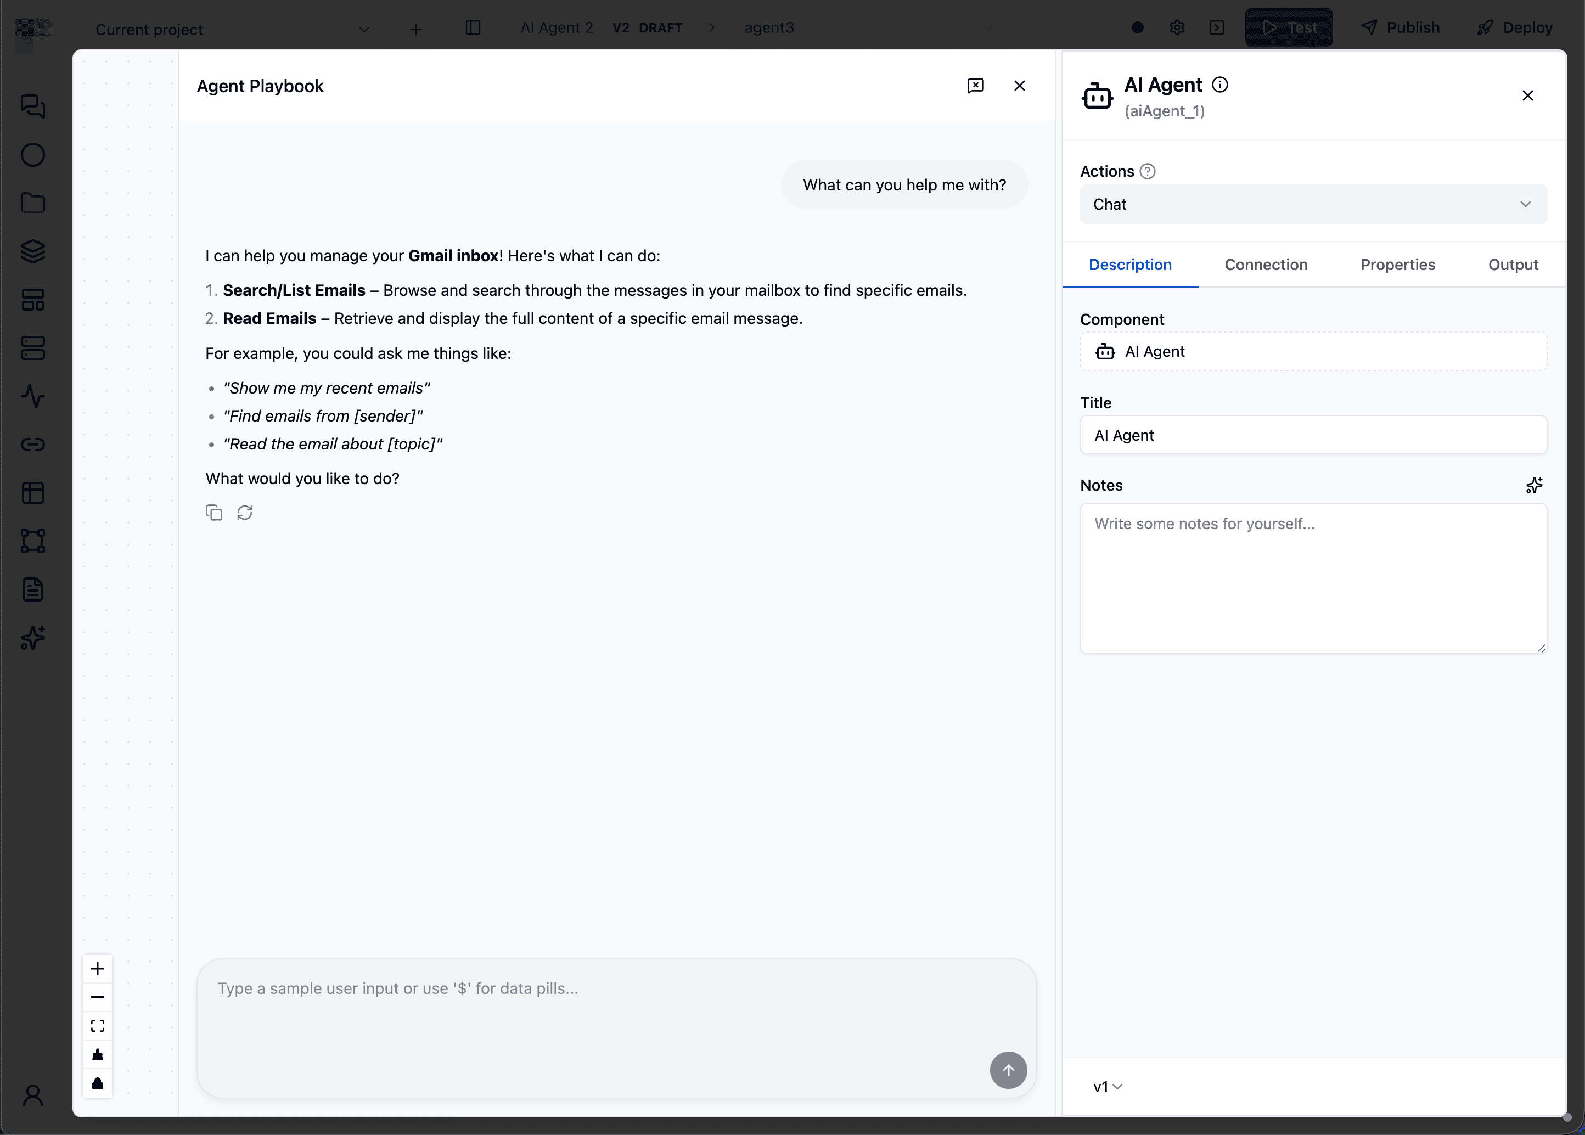
Task: Open the dashboard layout sidebar icon
Action: [x=33, y=300]
